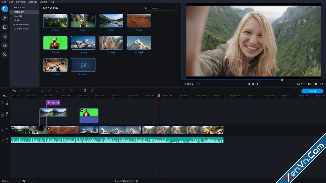Click the Undo arrow in timeline toolbar
326x183 pixels.
tap(14, 91)
